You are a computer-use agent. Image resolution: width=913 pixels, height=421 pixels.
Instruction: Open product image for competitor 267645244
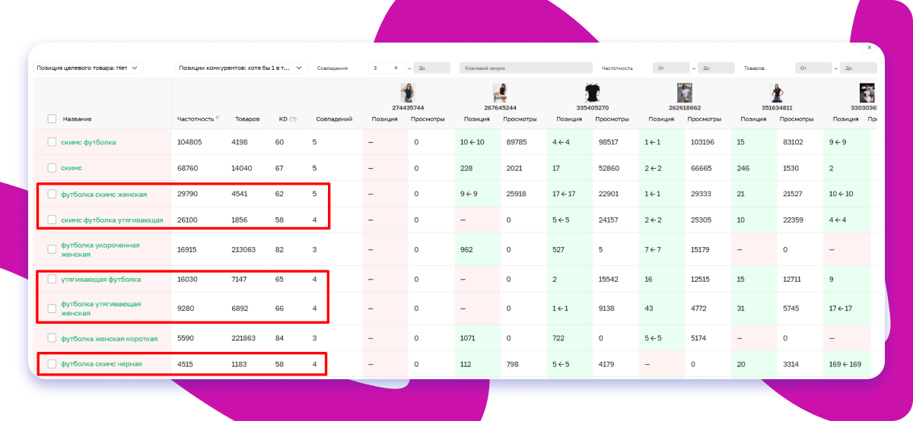click(x=500, y=92)
